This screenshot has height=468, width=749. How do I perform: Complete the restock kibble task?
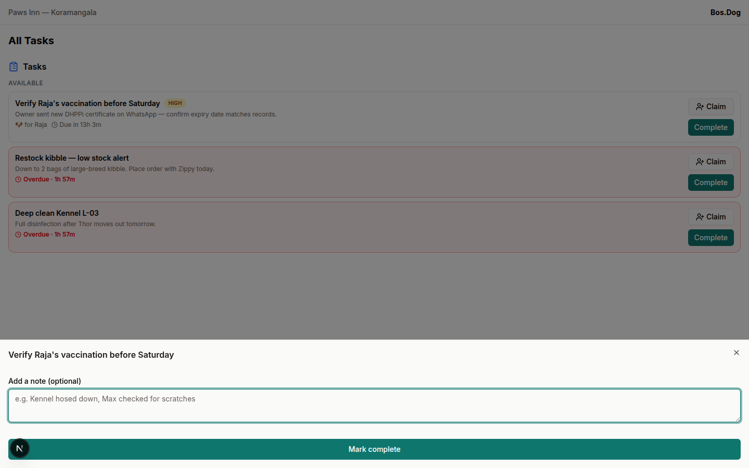point(711,182)
